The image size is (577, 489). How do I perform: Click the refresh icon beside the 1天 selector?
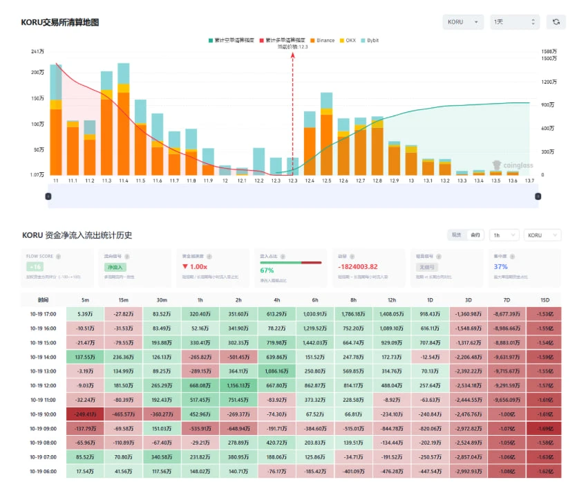[x=556, y=22]
